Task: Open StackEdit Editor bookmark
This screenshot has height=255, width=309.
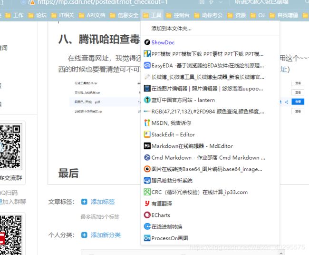Action: pos(173,134)
